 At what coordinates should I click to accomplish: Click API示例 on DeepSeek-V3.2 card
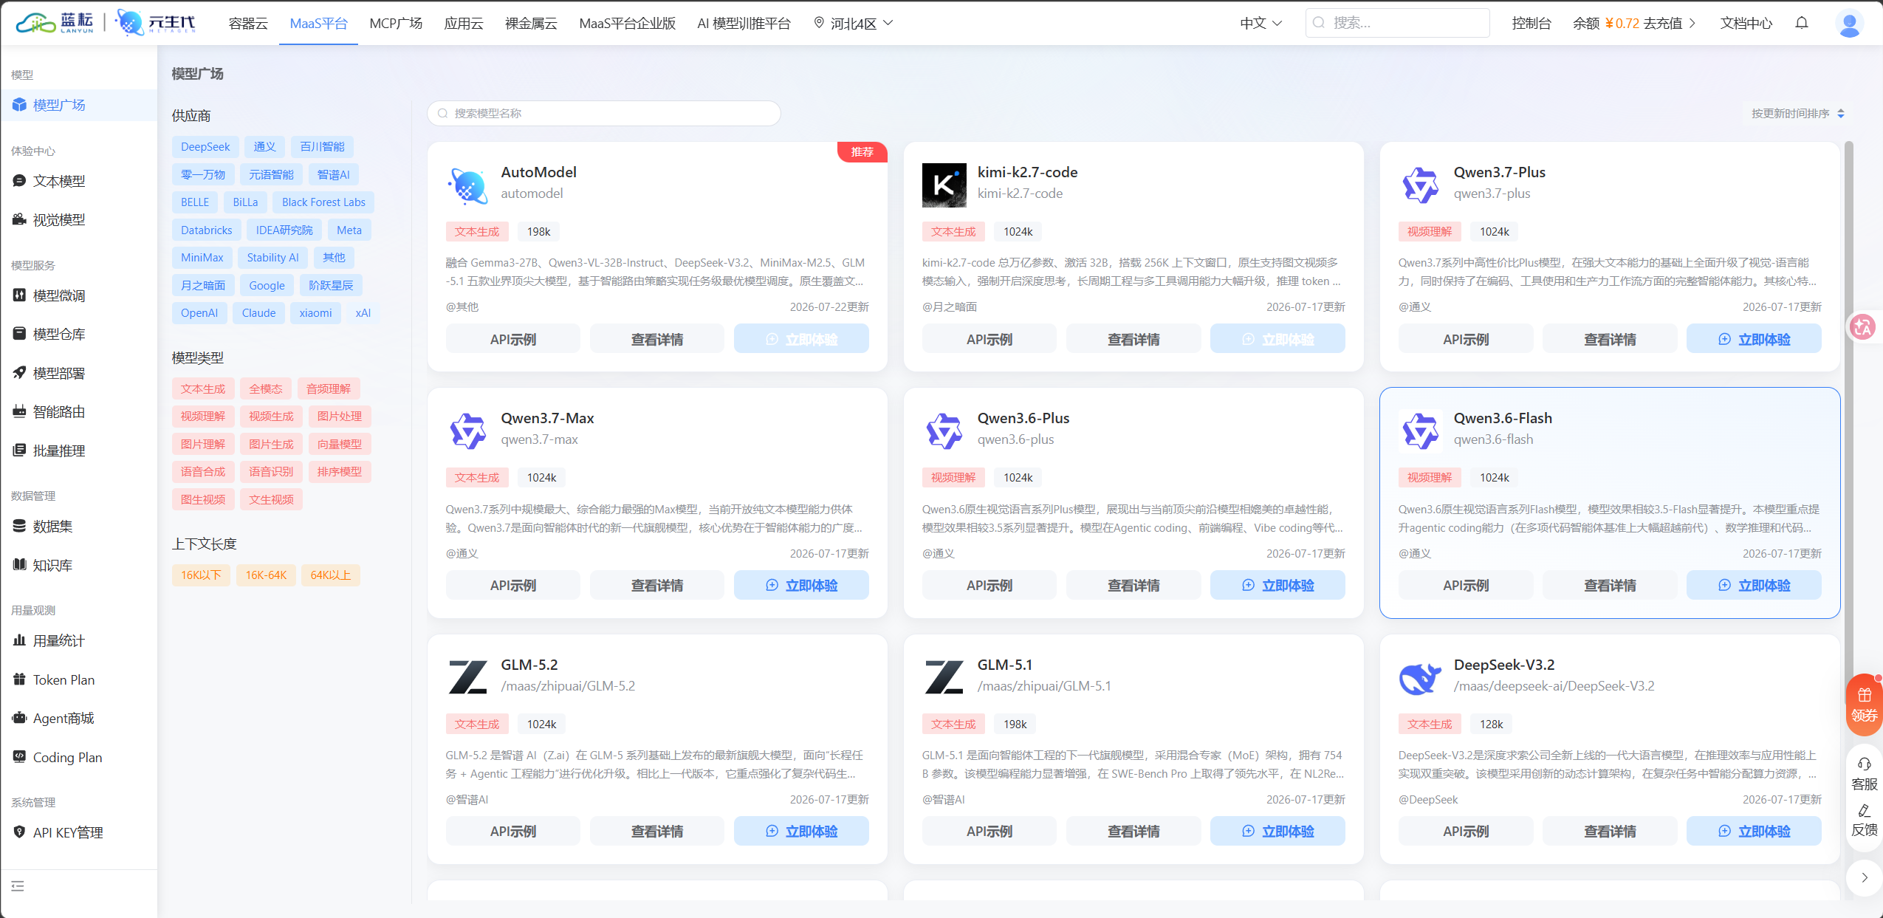click(x=1466, y=831)
